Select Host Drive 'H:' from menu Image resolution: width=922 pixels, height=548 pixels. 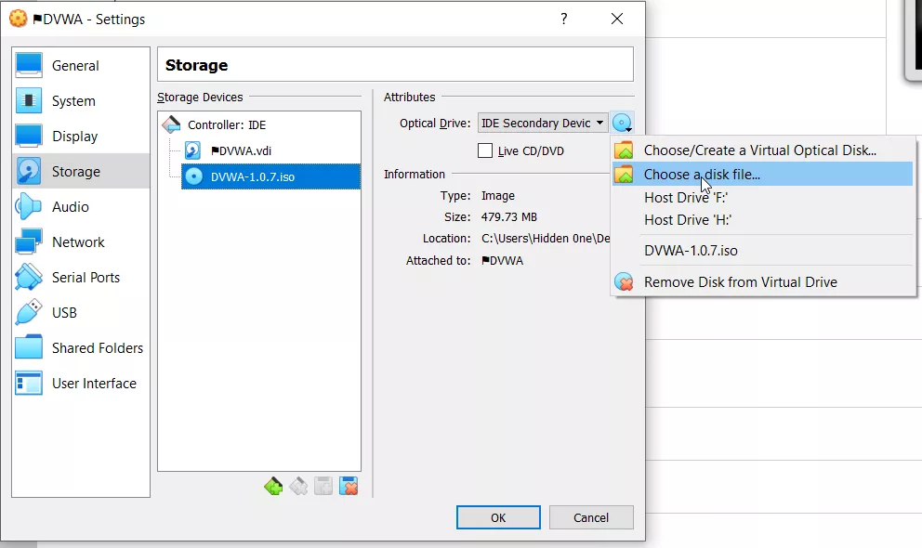pos(763,220)
